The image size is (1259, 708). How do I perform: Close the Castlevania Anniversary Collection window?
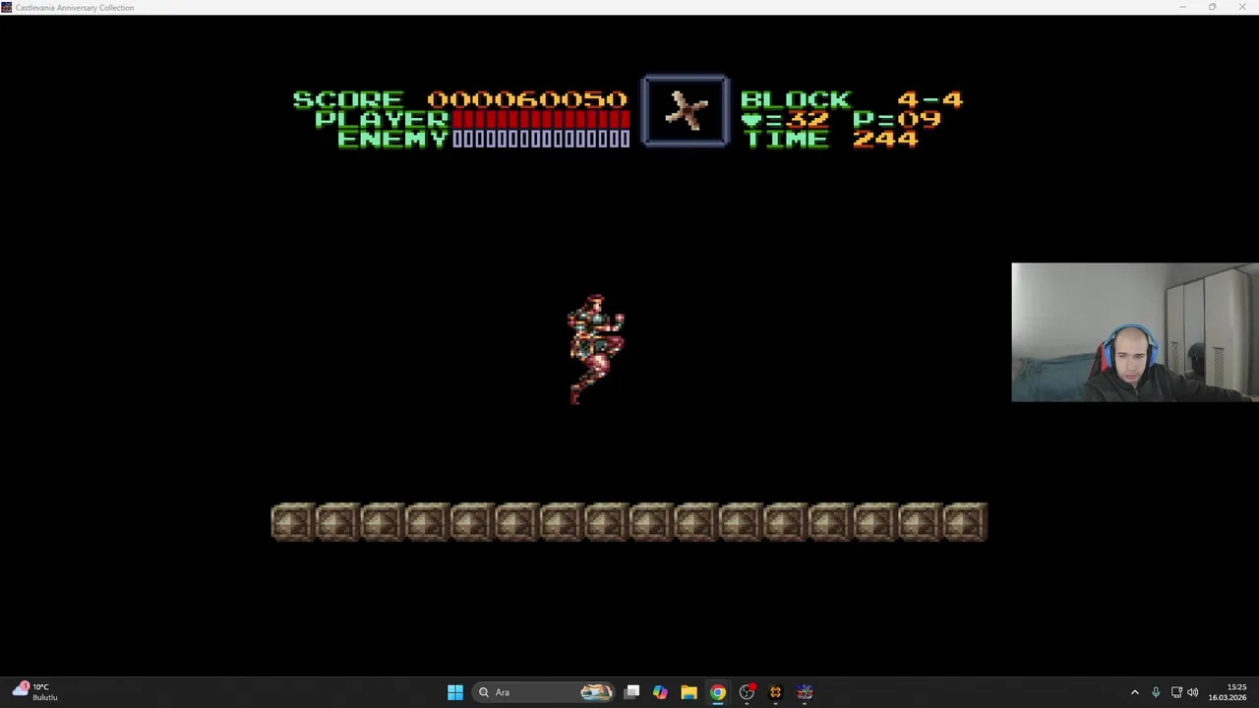[1242, 7]
